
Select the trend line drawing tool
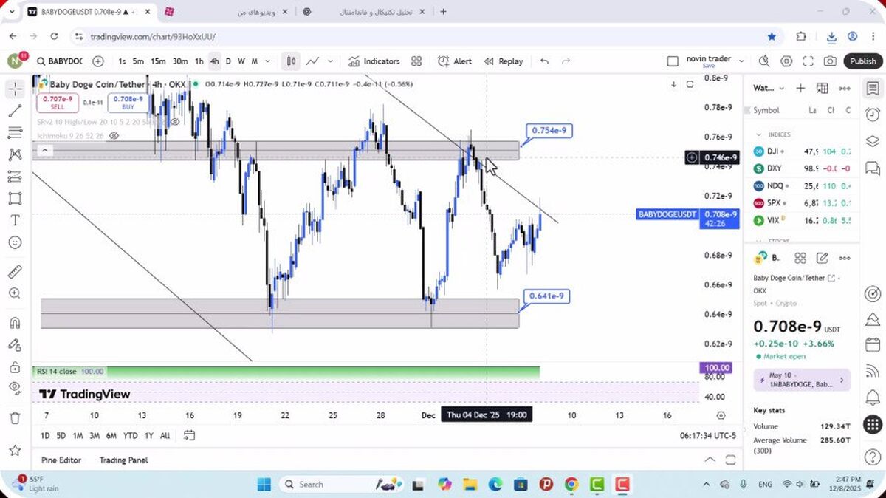pos(15,112)
